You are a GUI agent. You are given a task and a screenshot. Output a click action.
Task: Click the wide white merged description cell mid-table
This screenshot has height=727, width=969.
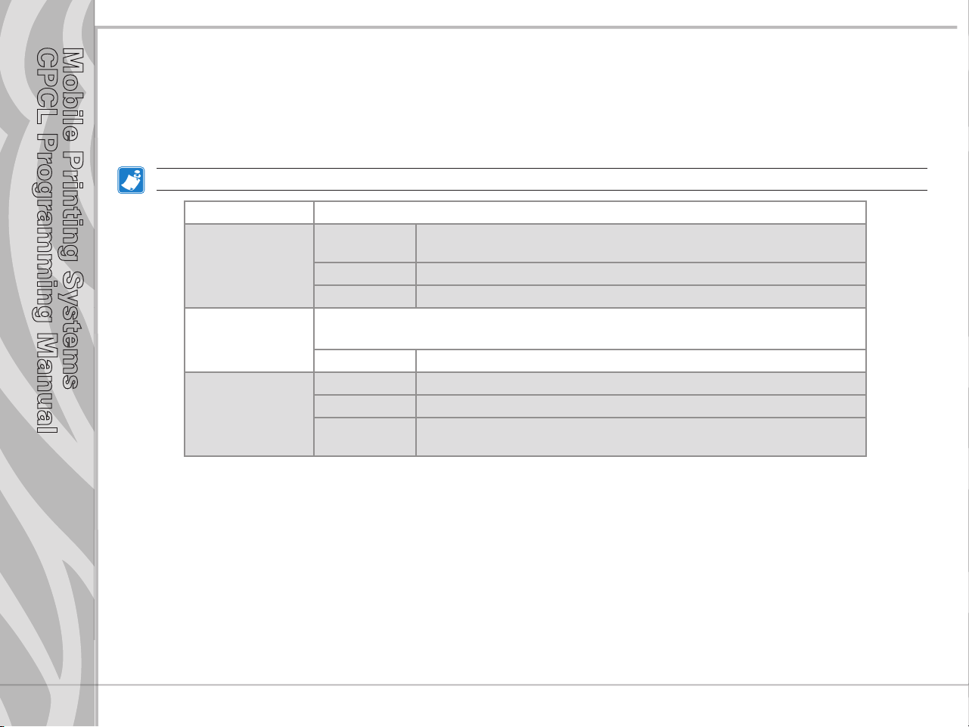pos(590,328)
